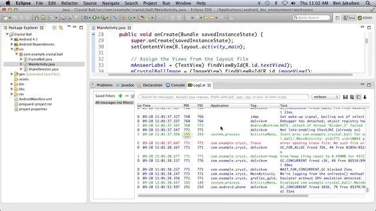
Task: Click the Open Type toolbar icon
Action: tap(142, 18)
